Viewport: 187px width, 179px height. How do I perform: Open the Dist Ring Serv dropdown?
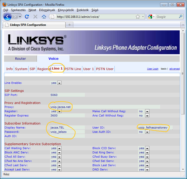tap(147, 152)
